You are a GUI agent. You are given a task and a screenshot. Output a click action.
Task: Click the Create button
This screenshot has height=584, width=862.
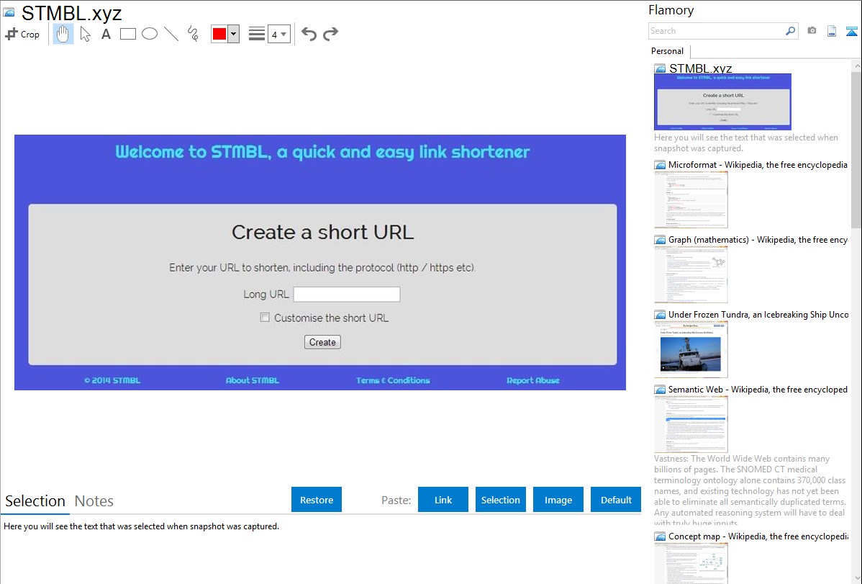tap(322, 342)
